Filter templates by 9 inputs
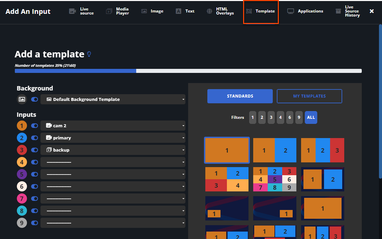The image size is (382, 239). point(299,117)
